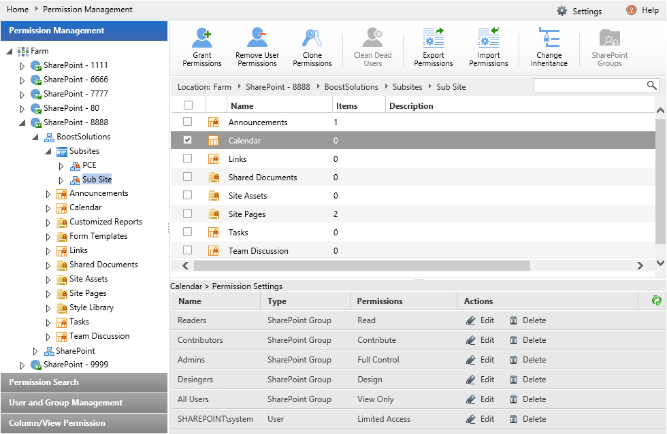
Task: Check the Site Pages row checkbox
Action: tap(187, 213)
